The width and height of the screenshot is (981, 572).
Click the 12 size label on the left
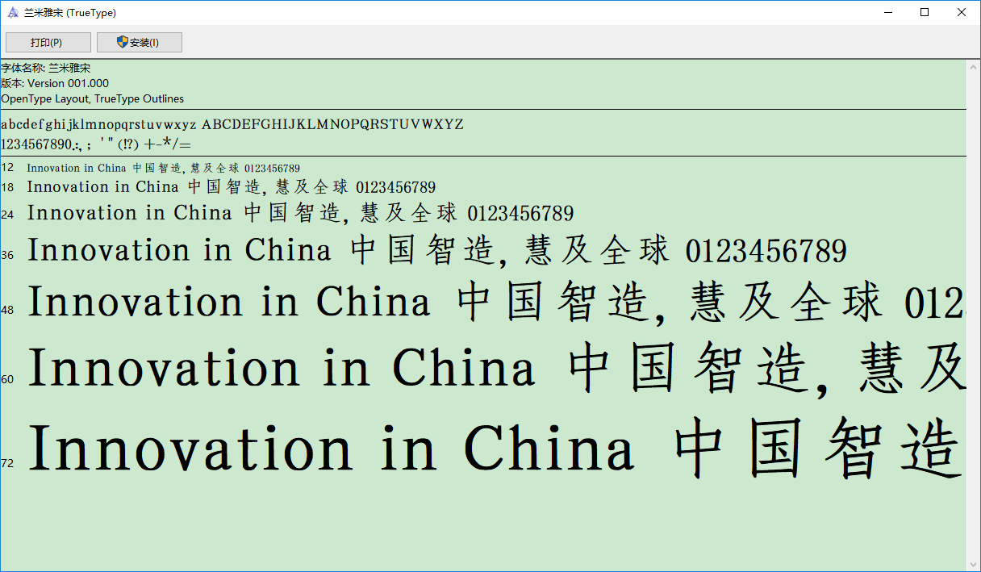coord(8,167)
